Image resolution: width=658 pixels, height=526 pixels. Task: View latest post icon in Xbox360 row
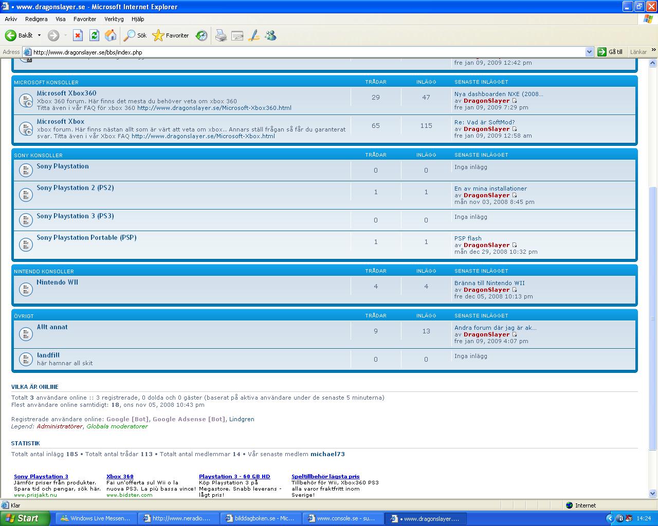[515, 101]
